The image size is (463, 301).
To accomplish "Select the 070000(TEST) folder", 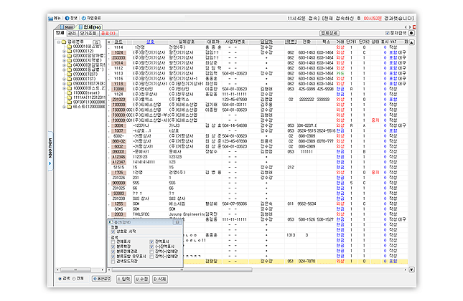I will coord(82,74).
